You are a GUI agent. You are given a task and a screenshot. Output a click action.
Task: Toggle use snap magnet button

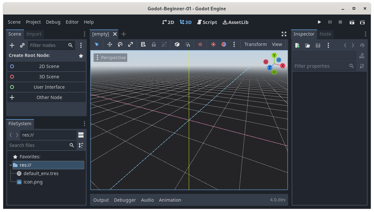point(187,44)
